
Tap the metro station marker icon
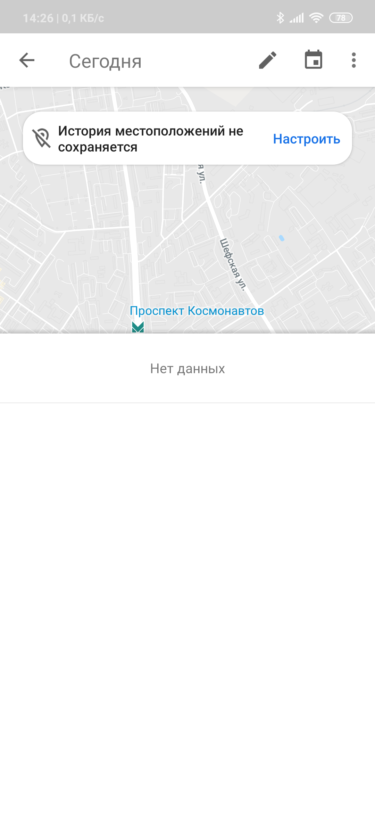[x=138, y=327]
